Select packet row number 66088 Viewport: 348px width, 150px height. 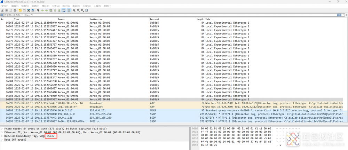point(172,96)
